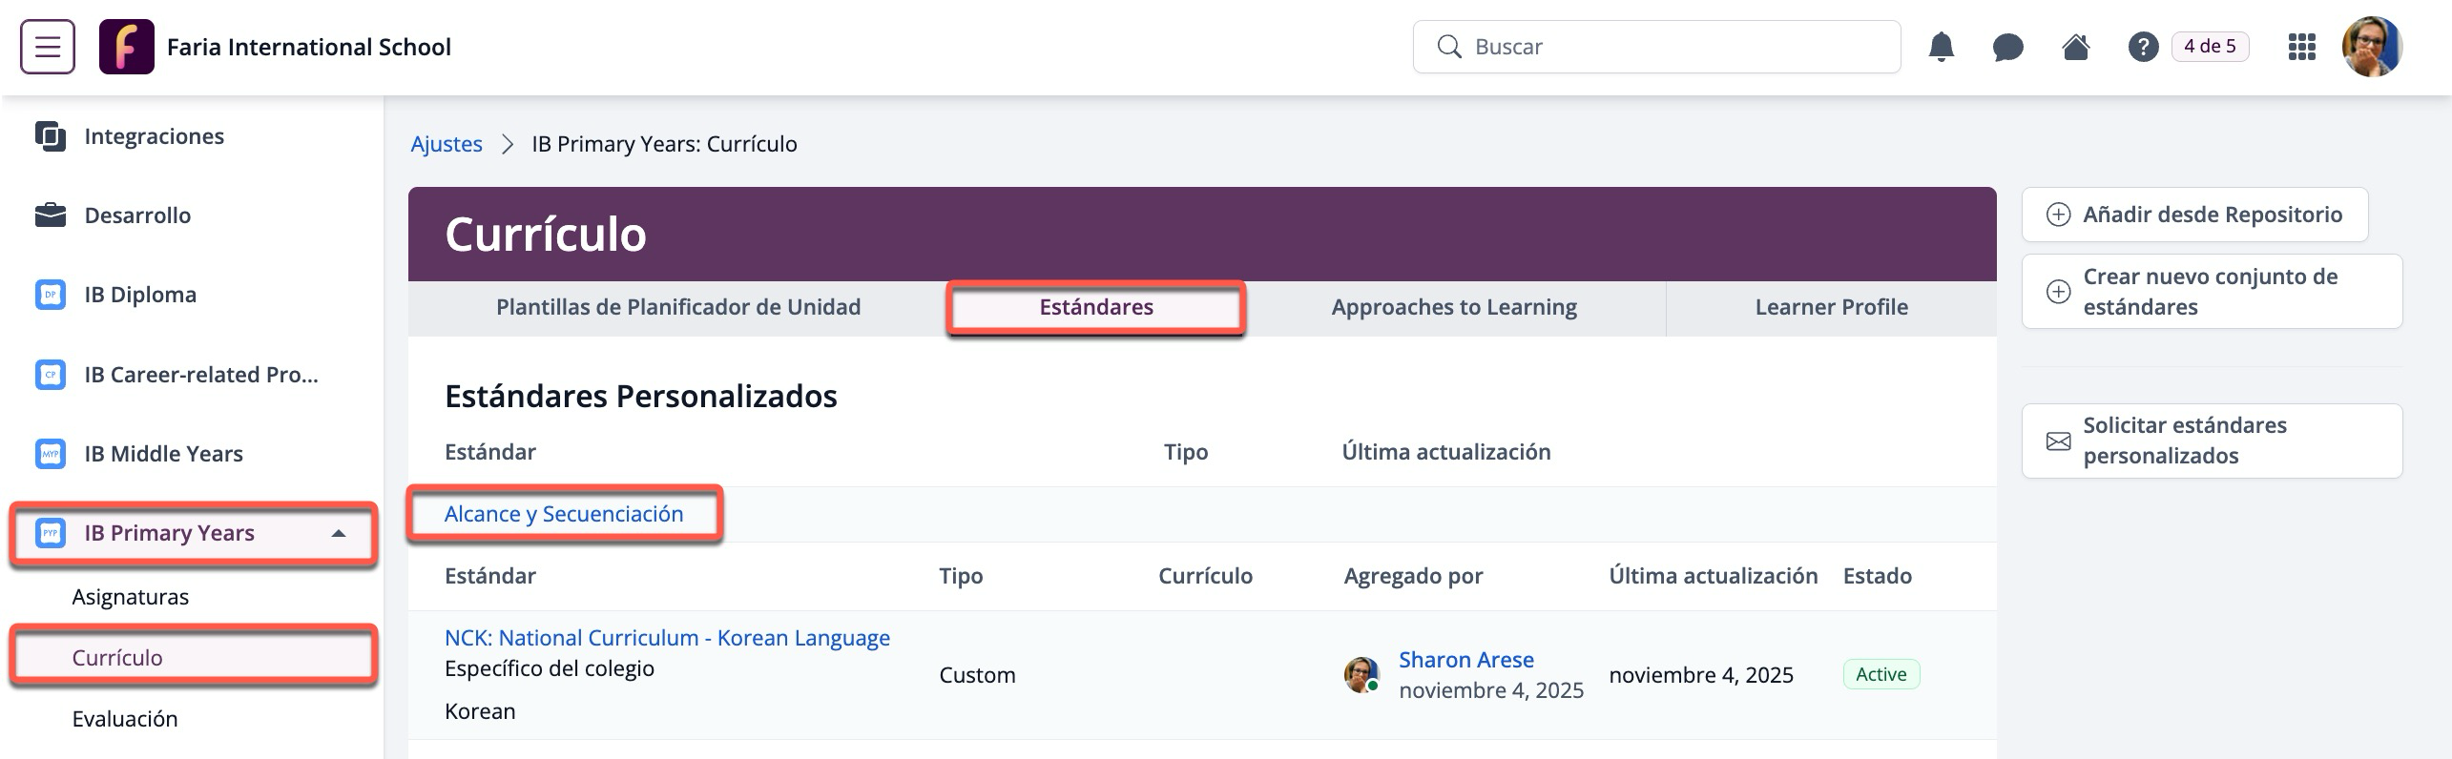
Task: Open the messages chat bubble icon
Action: click(2007, 47)
